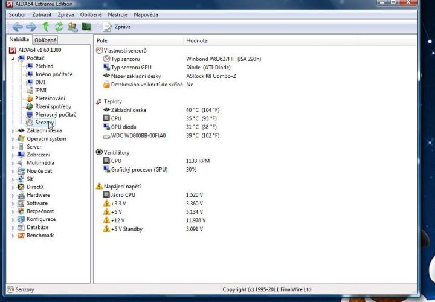
Task: Select Jméno počítače tree item
Action: (54, 74)
